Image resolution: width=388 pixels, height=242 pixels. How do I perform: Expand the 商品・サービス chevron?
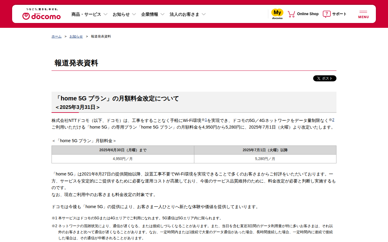[105, 14]
